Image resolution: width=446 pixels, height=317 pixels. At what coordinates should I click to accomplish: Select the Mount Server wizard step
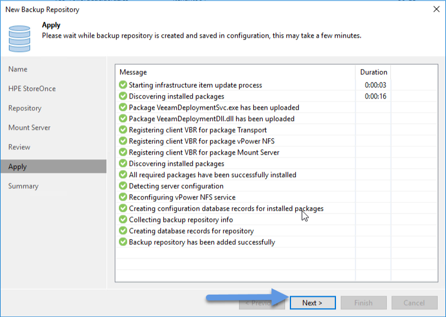coord(30,128)
